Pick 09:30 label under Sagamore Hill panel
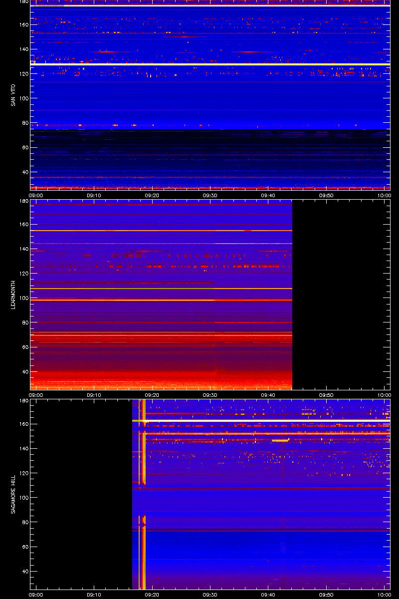 [210, 595]
